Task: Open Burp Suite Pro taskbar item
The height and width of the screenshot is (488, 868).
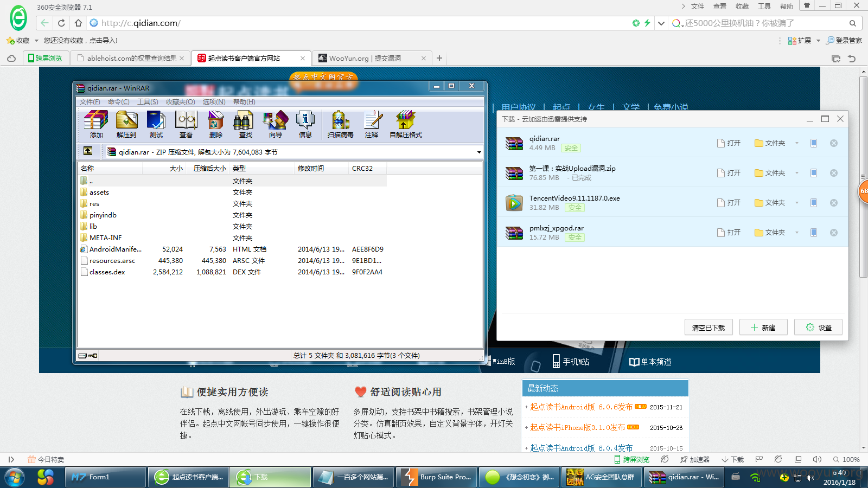Action: (x=437, y=477)
